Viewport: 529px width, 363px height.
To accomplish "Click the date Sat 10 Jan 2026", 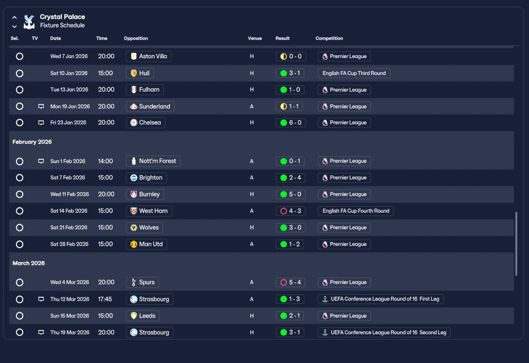I will point(69,73).
